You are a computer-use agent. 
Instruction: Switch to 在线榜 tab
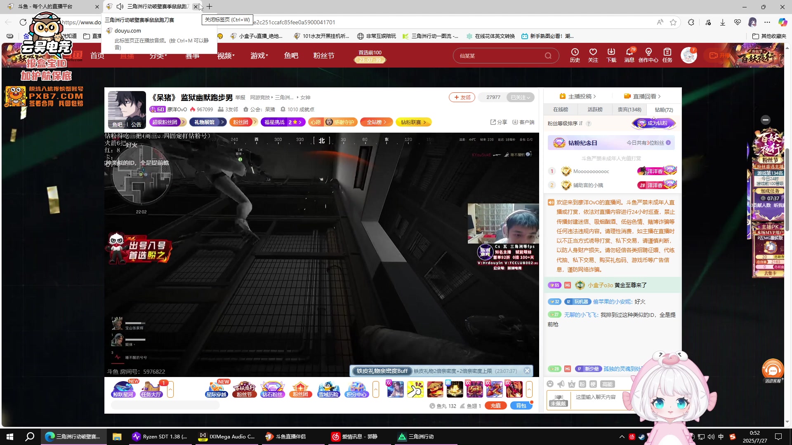[560, 110]
